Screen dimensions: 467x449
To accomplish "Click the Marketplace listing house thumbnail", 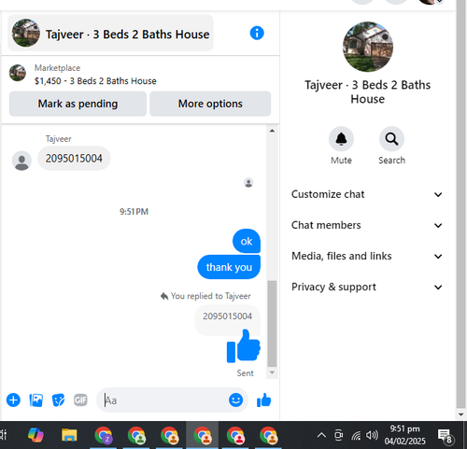I will (18, 73).
